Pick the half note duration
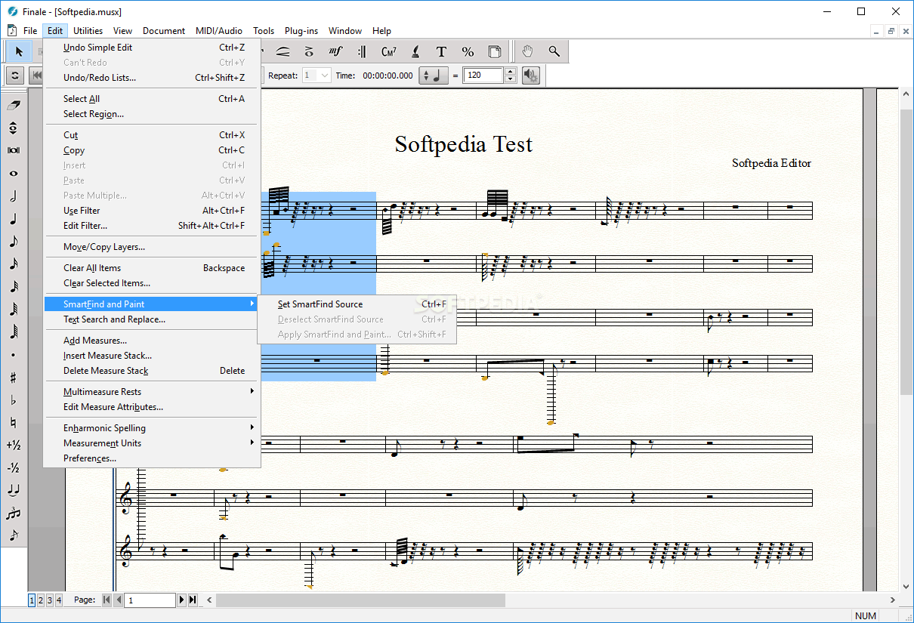 click(13, 196)
